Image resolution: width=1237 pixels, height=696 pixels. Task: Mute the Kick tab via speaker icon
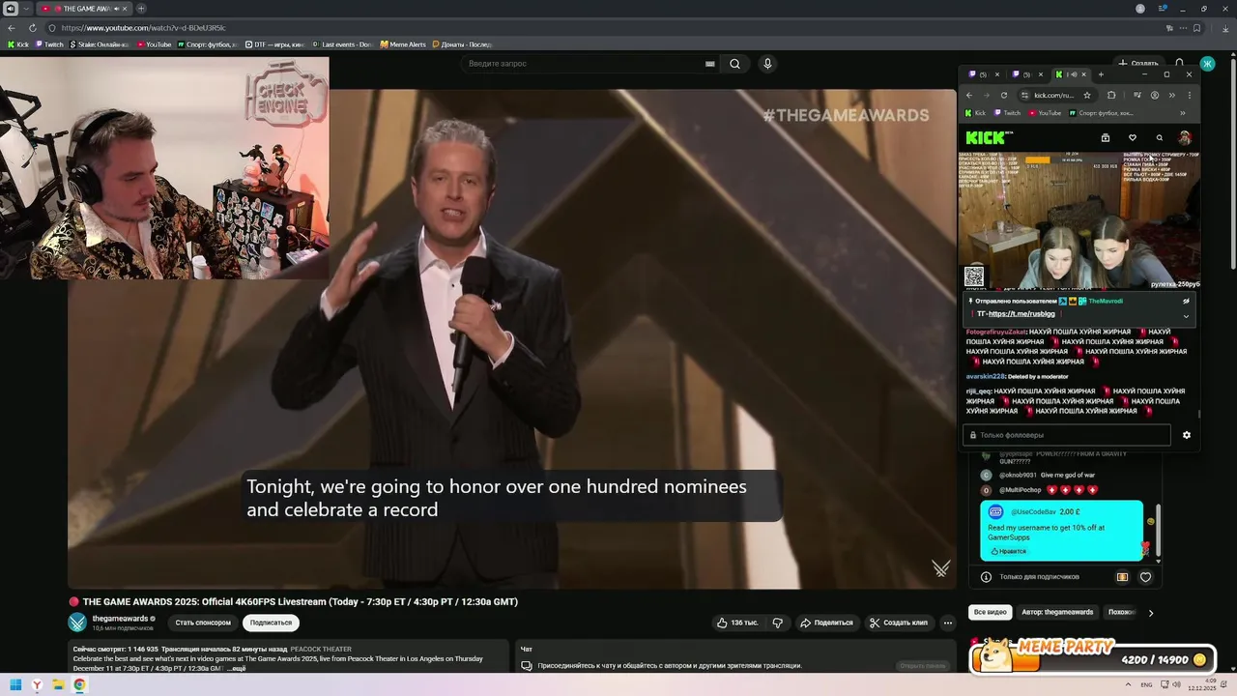point(1072,74)
